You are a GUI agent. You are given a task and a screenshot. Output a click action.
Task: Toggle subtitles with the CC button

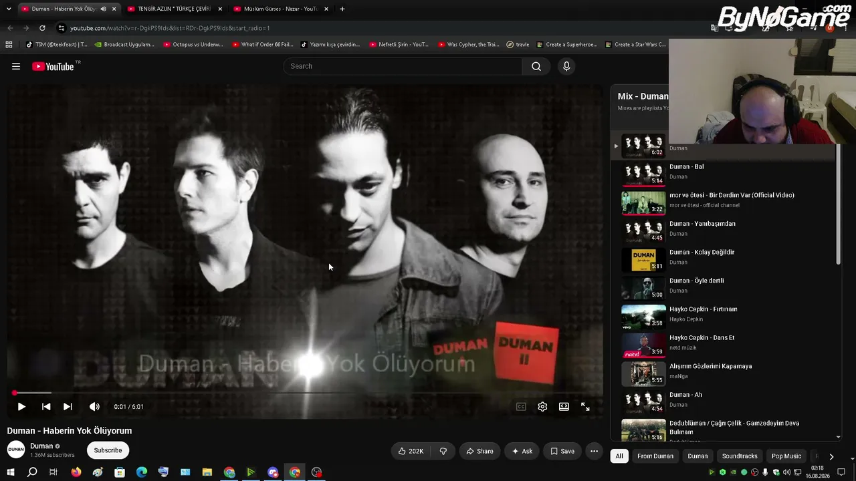[x=521, y=406]
